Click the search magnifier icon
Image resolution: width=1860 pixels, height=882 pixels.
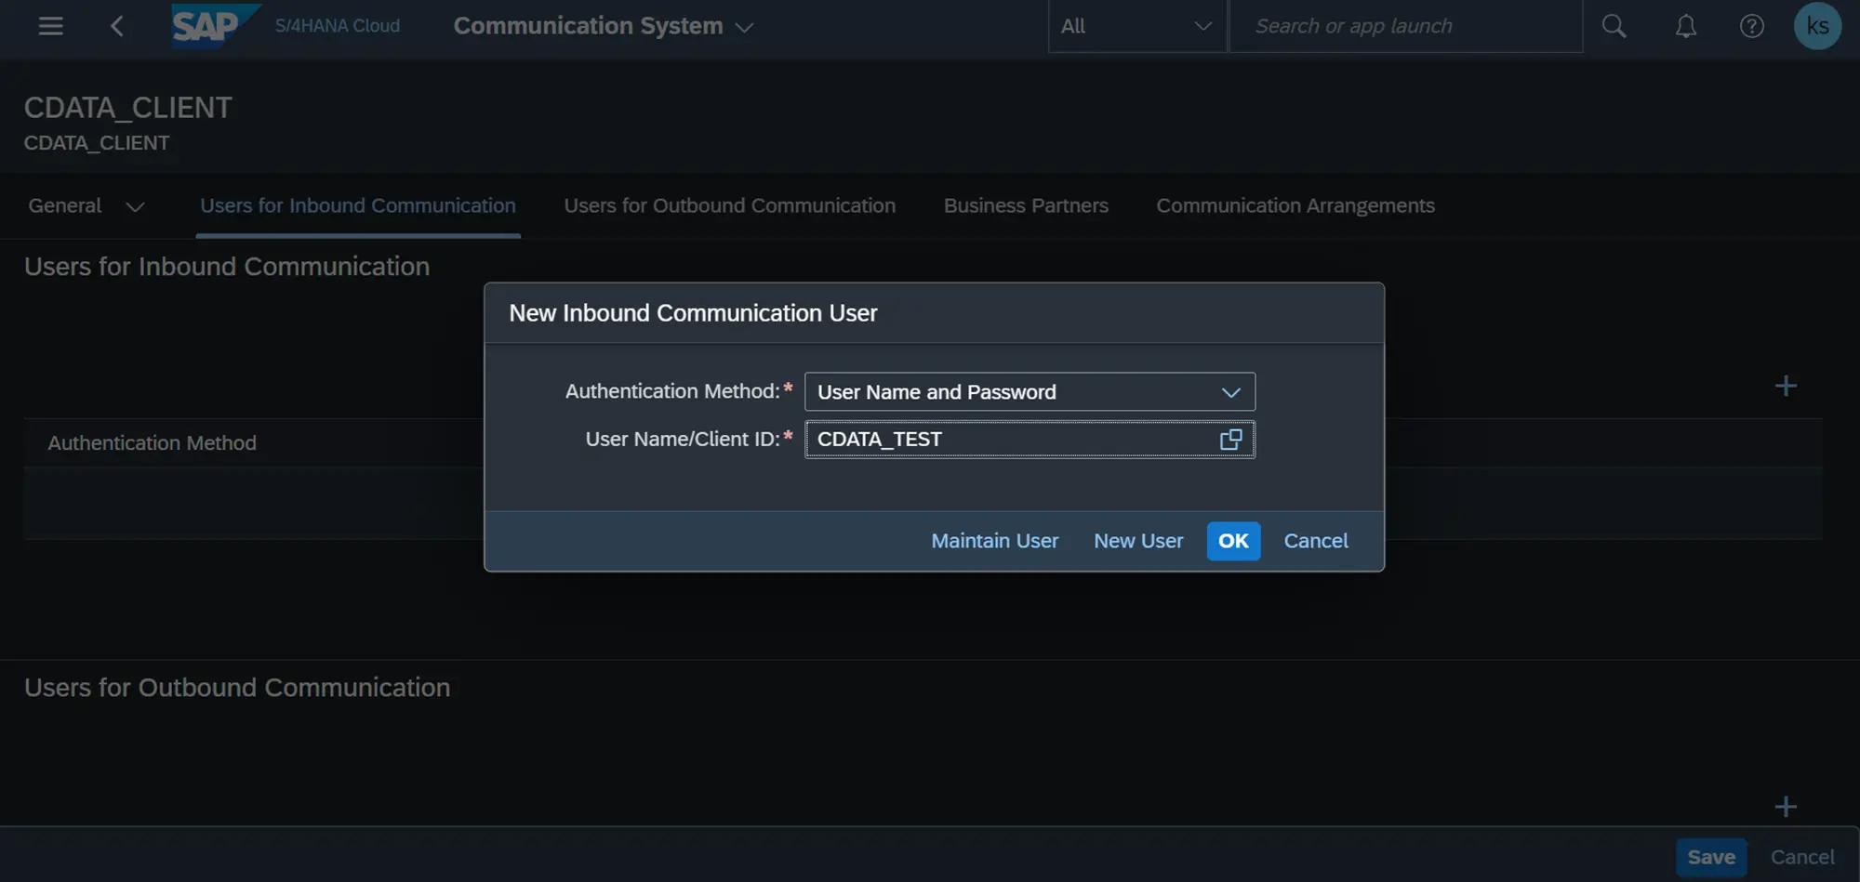(1614, 26)
